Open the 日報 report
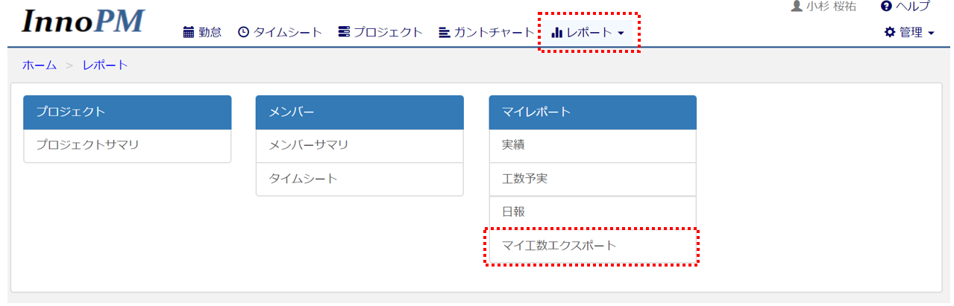 click(513, 211)
